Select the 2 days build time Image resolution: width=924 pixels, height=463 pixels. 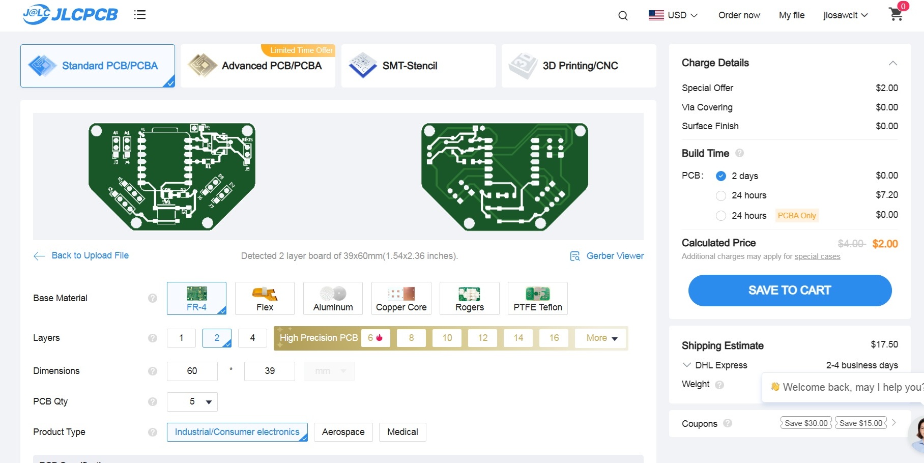coord(721,176)
